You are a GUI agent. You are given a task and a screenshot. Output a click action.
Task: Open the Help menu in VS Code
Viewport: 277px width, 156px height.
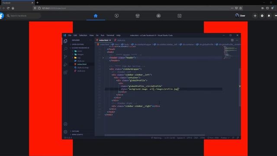tap(118, 36)
